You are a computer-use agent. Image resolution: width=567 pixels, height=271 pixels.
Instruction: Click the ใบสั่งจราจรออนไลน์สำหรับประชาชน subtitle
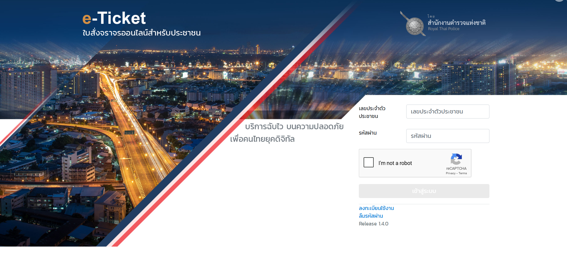point(141,33)
